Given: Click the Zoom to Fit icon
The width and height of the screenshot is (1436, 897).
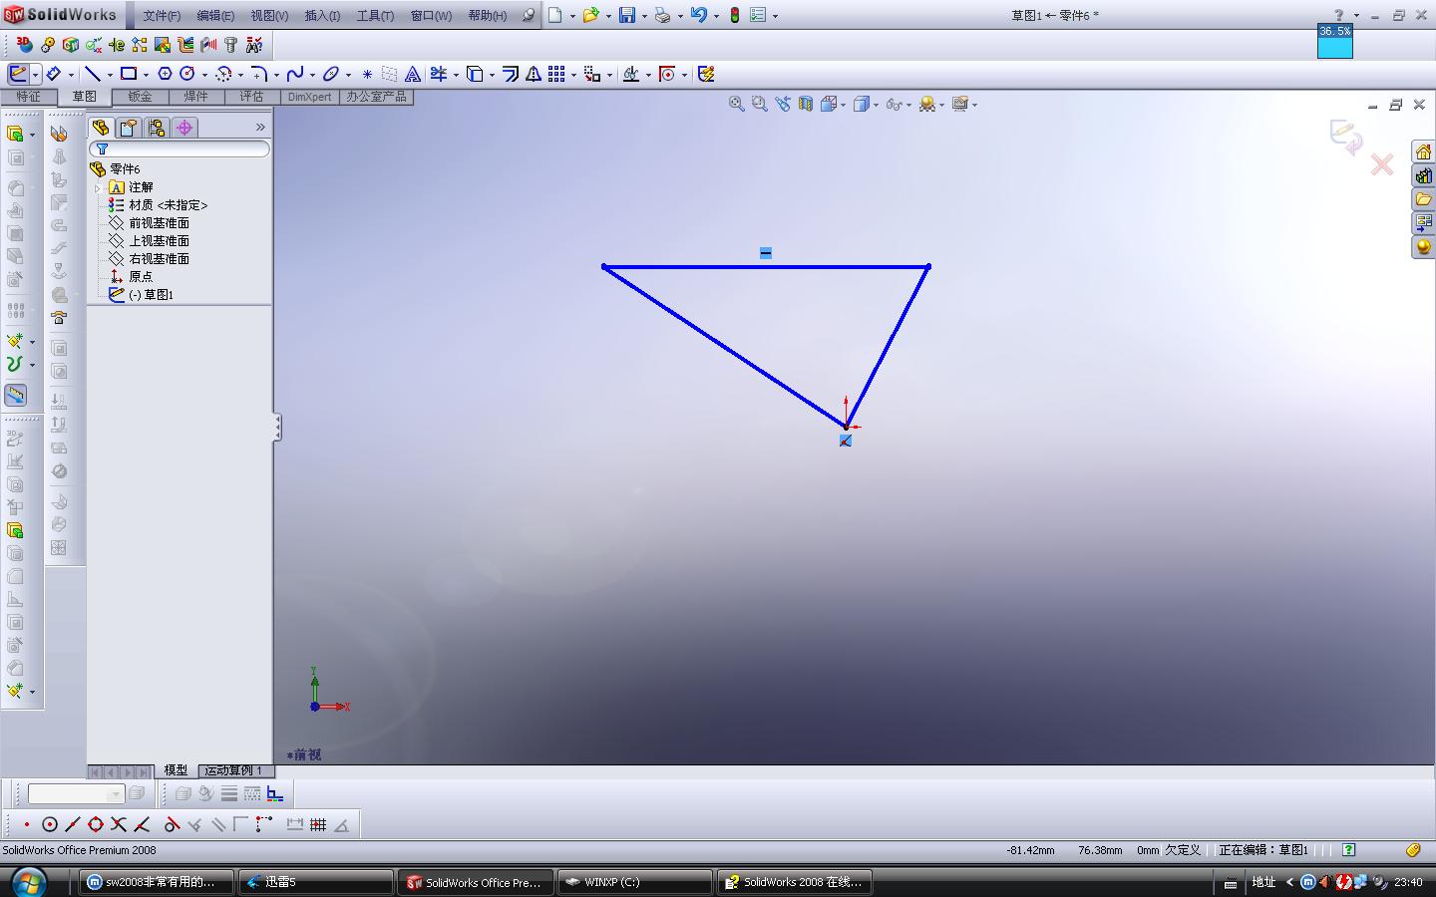Looking at the screenshot, I should (736, 104).
